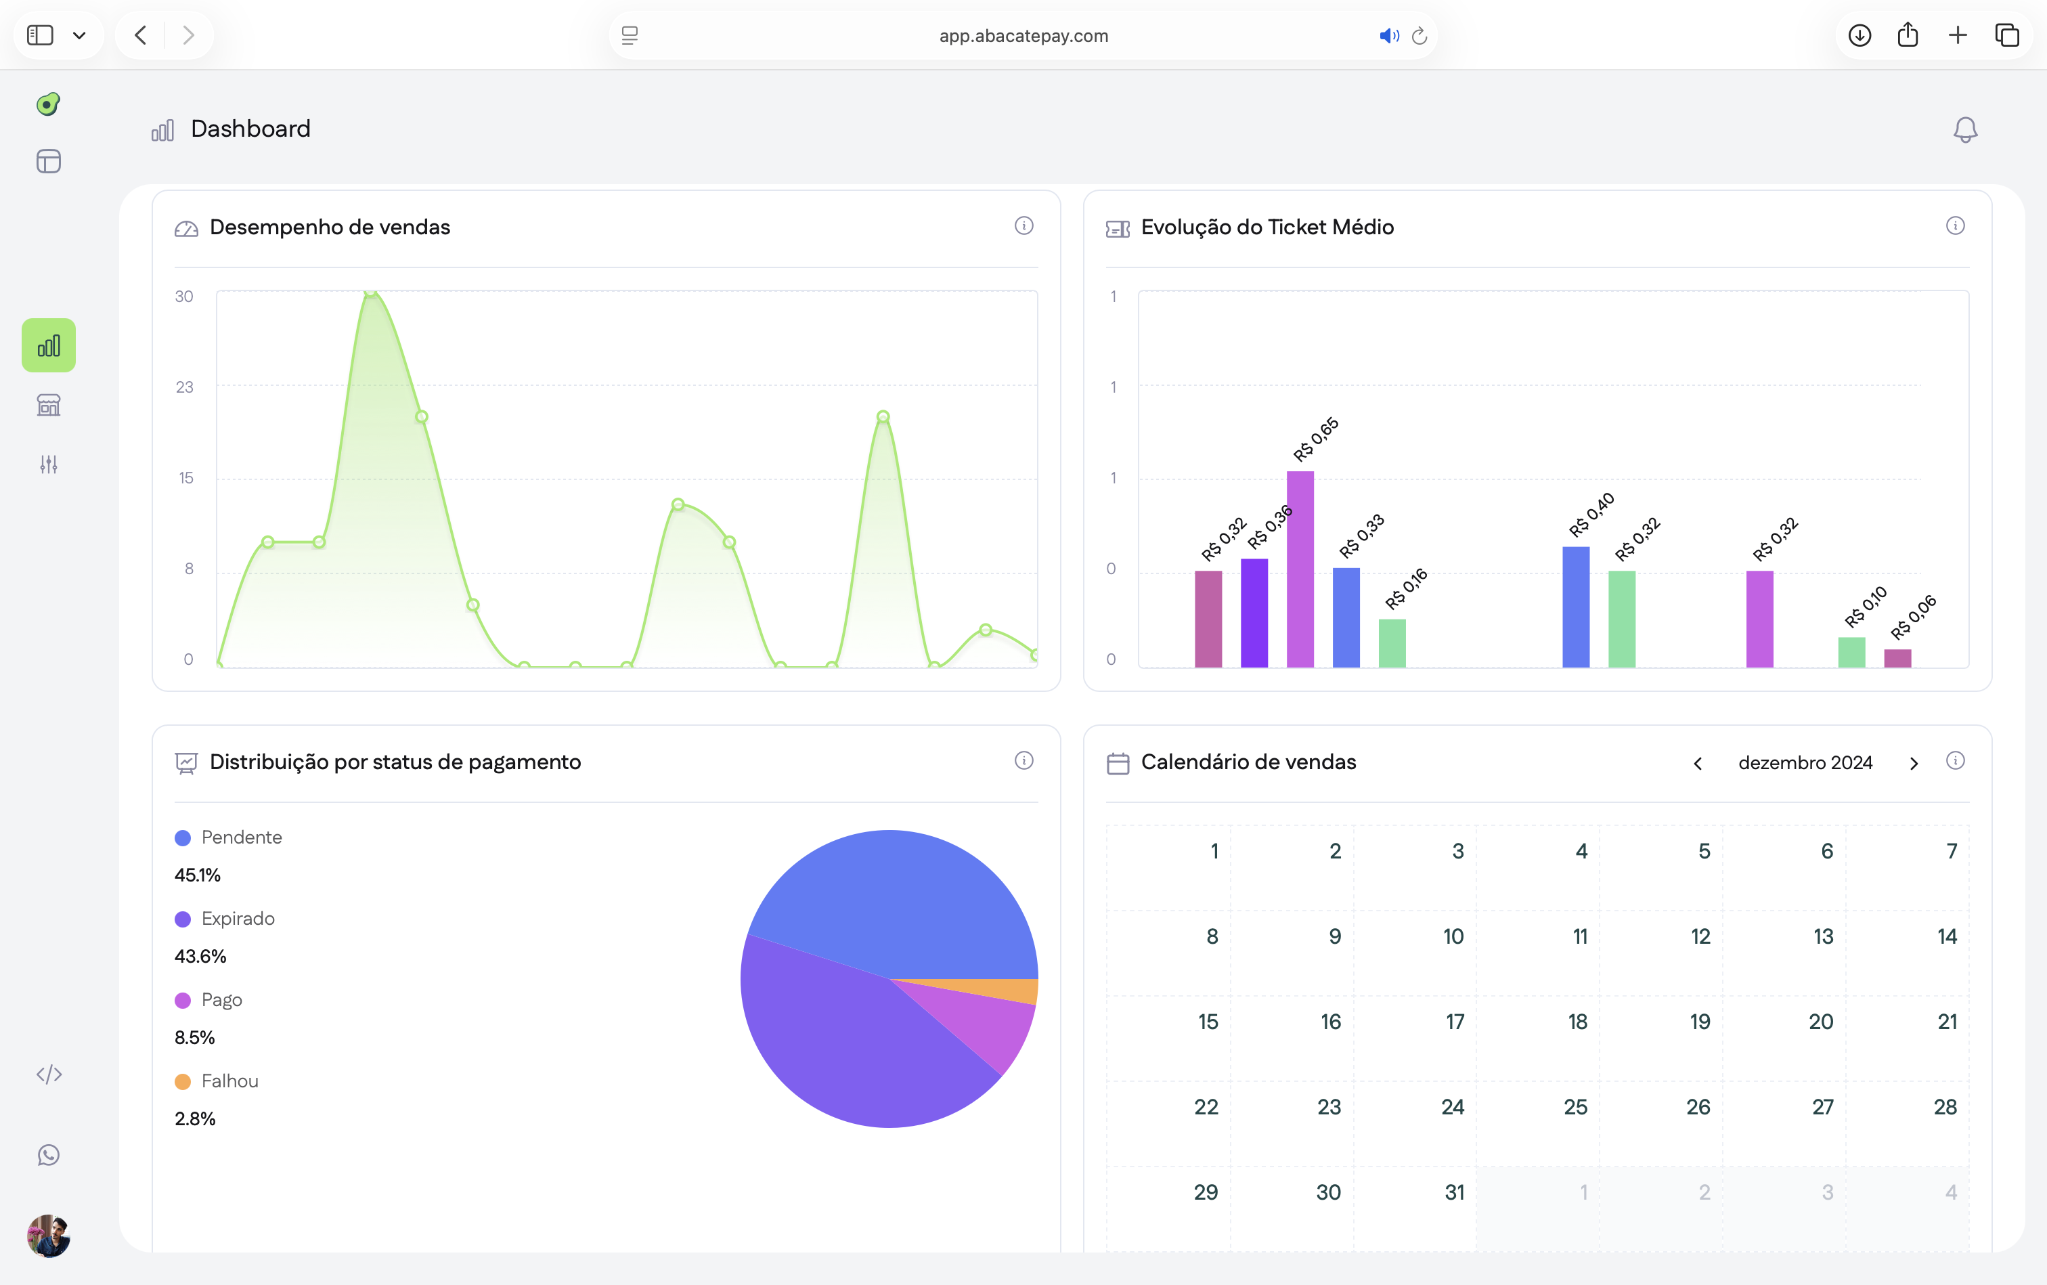Viewport: 2047px width, 1285px height.
Task: Open the sidebar dropdown chevron in browser
Action: 79,36
